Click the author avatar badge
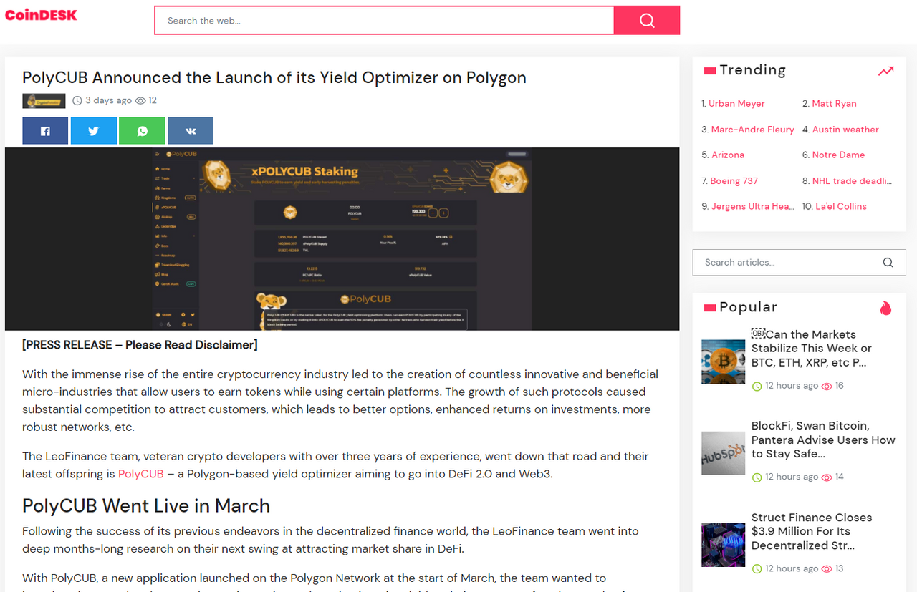The image size is (917, 592). coord(44,101)
